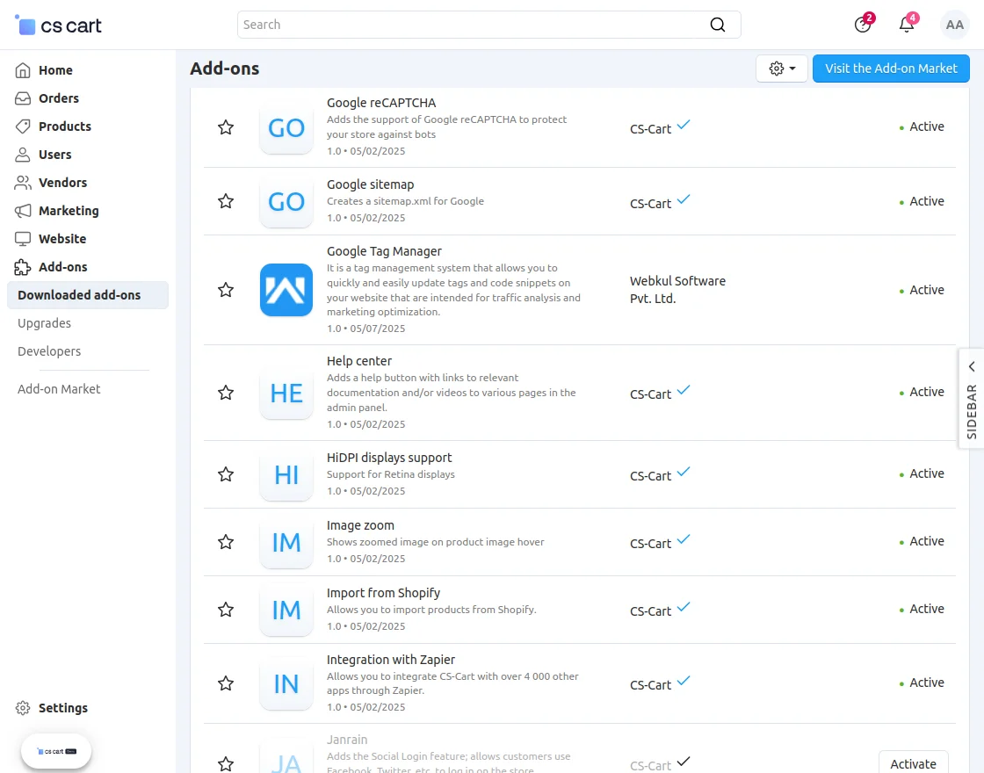The image size is (984, 773).
Task: Open the Developers menu item
Action: click(x=48, y=351)
